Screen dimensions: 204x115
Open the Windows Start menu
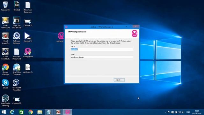point(4,112)
